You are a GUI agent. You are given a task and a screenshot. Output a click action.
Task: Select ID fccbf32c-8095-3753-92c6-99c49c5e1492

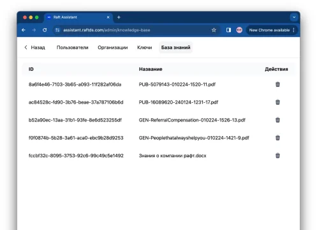[x=76, y=155]
